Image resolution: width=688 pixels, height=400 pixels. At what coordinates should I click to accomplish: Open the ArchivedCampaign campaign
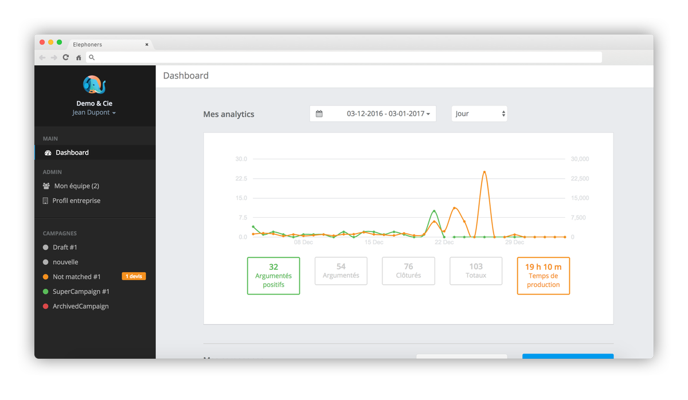point(80,307)
